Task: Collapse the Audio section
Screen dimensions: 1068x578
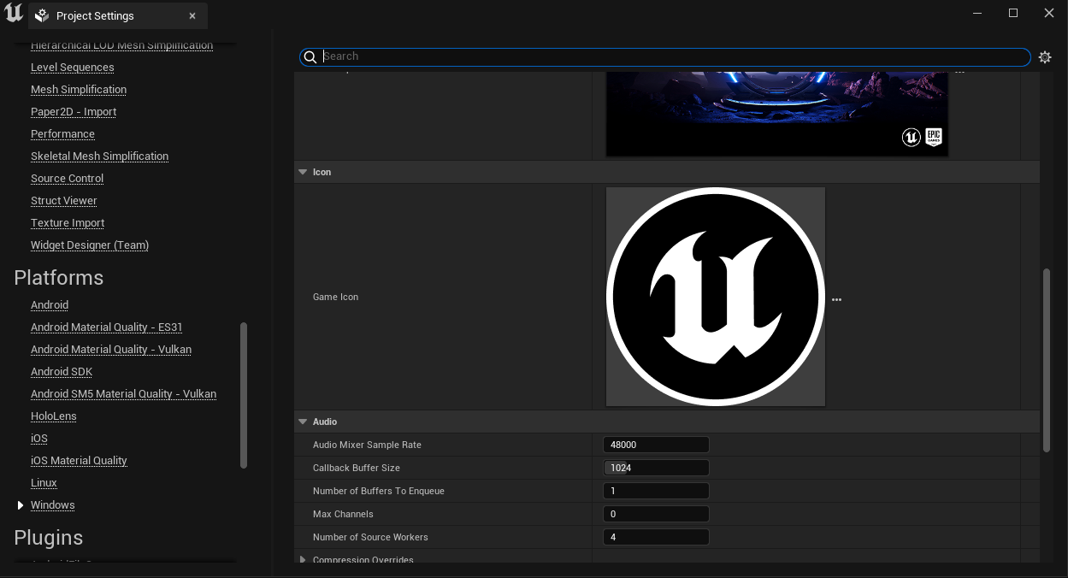Action: click(303, 422)
